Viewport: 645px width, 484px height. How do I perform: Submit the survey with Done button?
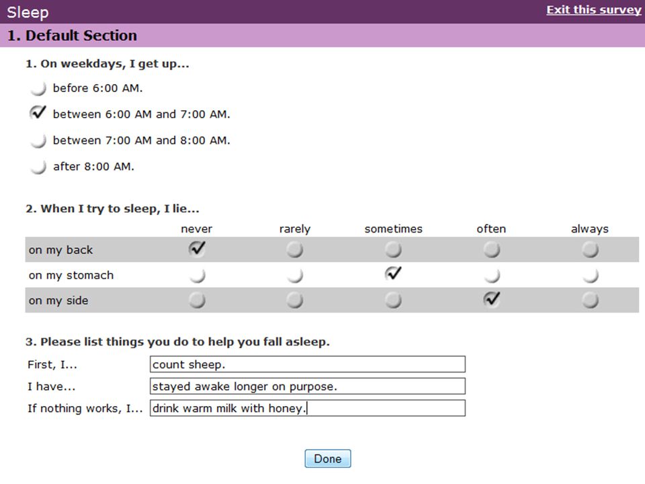click(x=328, y=458)
